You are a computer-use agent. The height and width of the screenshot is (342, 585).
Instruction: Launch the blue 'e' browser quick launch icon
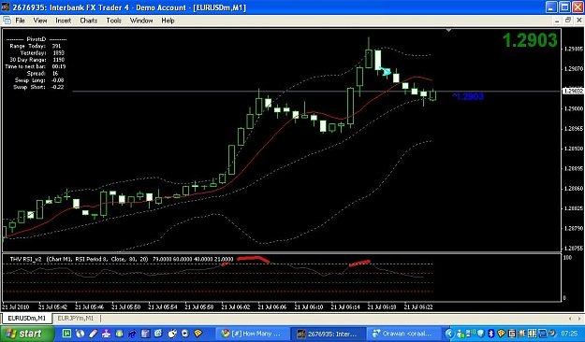[x=132, y=333]
